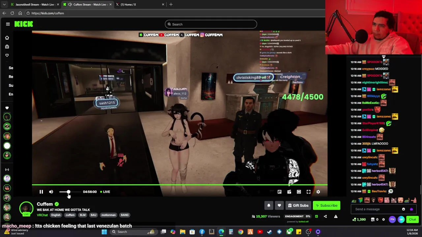Click the KICK logo
This screenshot has width=422, height=237.
pyautogui.click(x=23, y=24)
